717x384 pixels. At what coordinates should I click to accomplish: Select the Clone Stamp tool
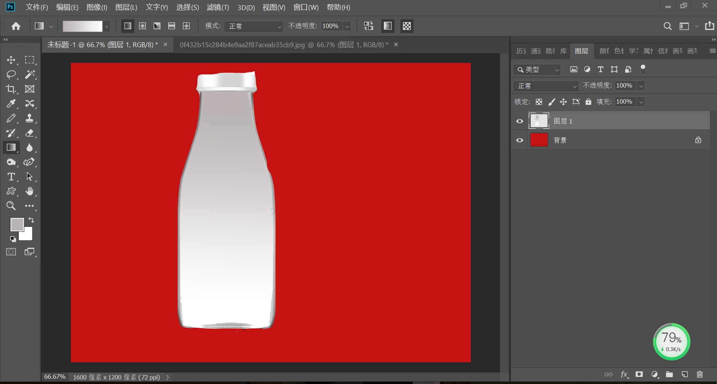tap(30, 118)
